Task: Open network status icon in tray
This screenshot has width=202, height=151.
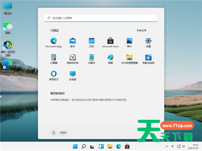Action: tap(178, 146)
